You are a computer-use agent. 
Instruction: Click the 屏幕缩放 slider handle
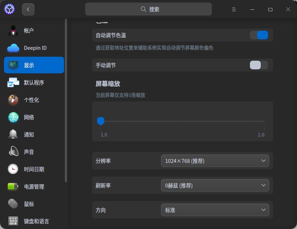(101, 121)
